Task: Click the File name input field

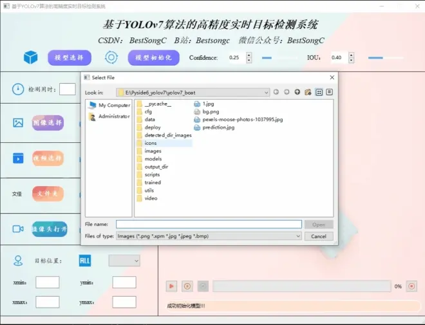Action: [209, 225]
